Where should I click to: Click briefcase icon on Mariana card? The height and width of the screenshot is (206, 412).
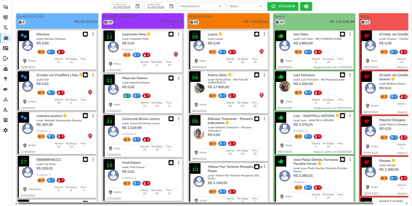85,34
